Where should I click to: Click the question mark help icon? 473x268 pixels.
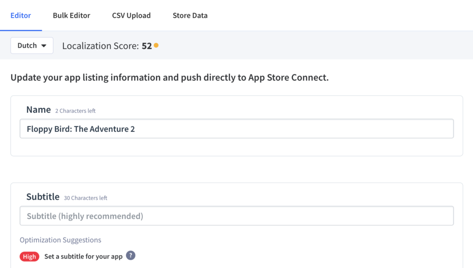[x=131, y=256]
